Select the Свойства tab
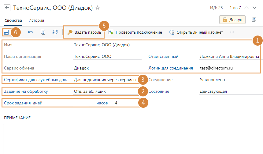The image size is (263, 154). click(13, 21)
